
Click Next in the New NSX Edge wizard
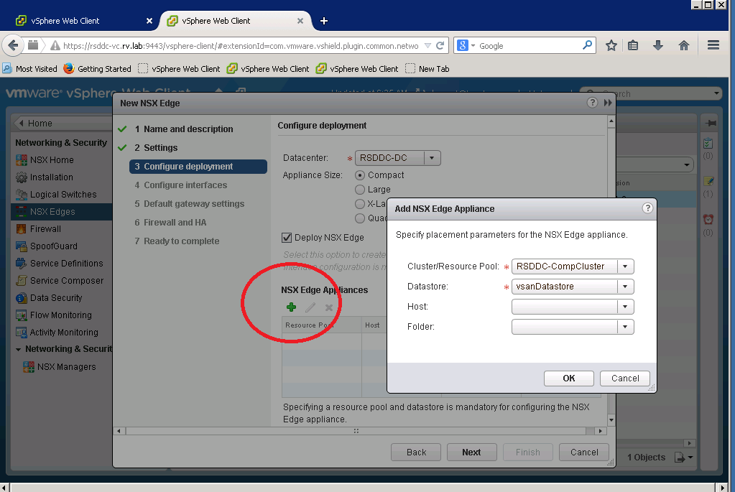(x=471, y=452)
